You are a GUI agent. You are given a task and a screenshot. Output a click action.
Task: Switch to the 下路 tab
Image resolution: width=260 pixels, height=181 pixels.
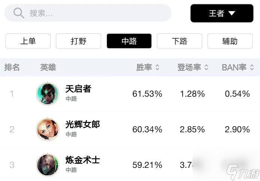pos(179,41)
